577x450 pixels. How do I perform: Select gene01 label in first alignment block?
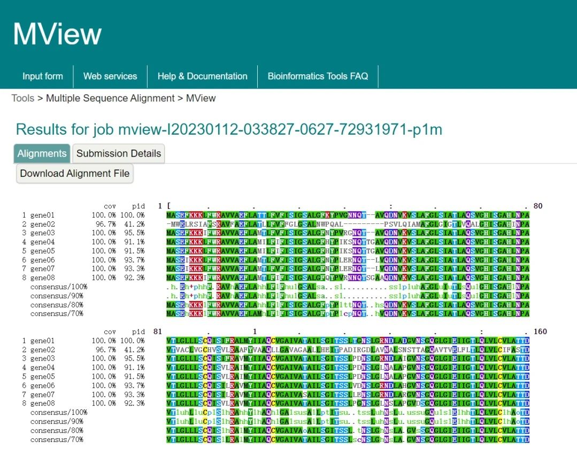[x=42, y=215]
